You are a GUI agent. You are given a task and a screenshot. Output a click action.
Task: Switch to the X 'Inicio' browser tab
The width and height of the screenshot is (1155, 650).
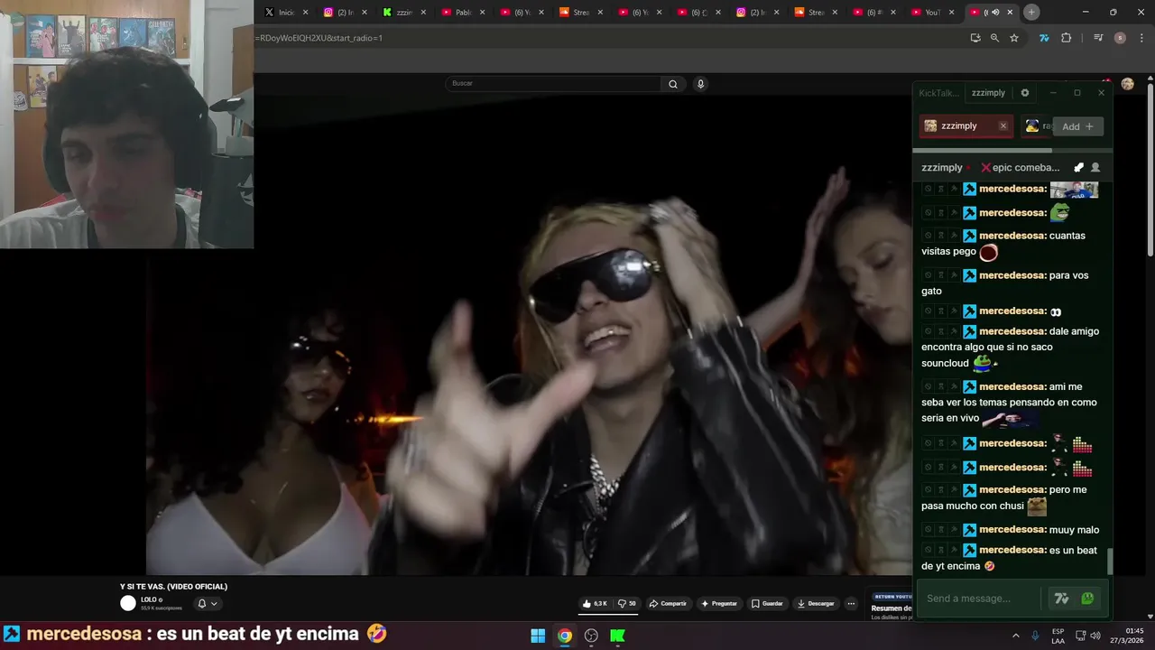[285, 12]
